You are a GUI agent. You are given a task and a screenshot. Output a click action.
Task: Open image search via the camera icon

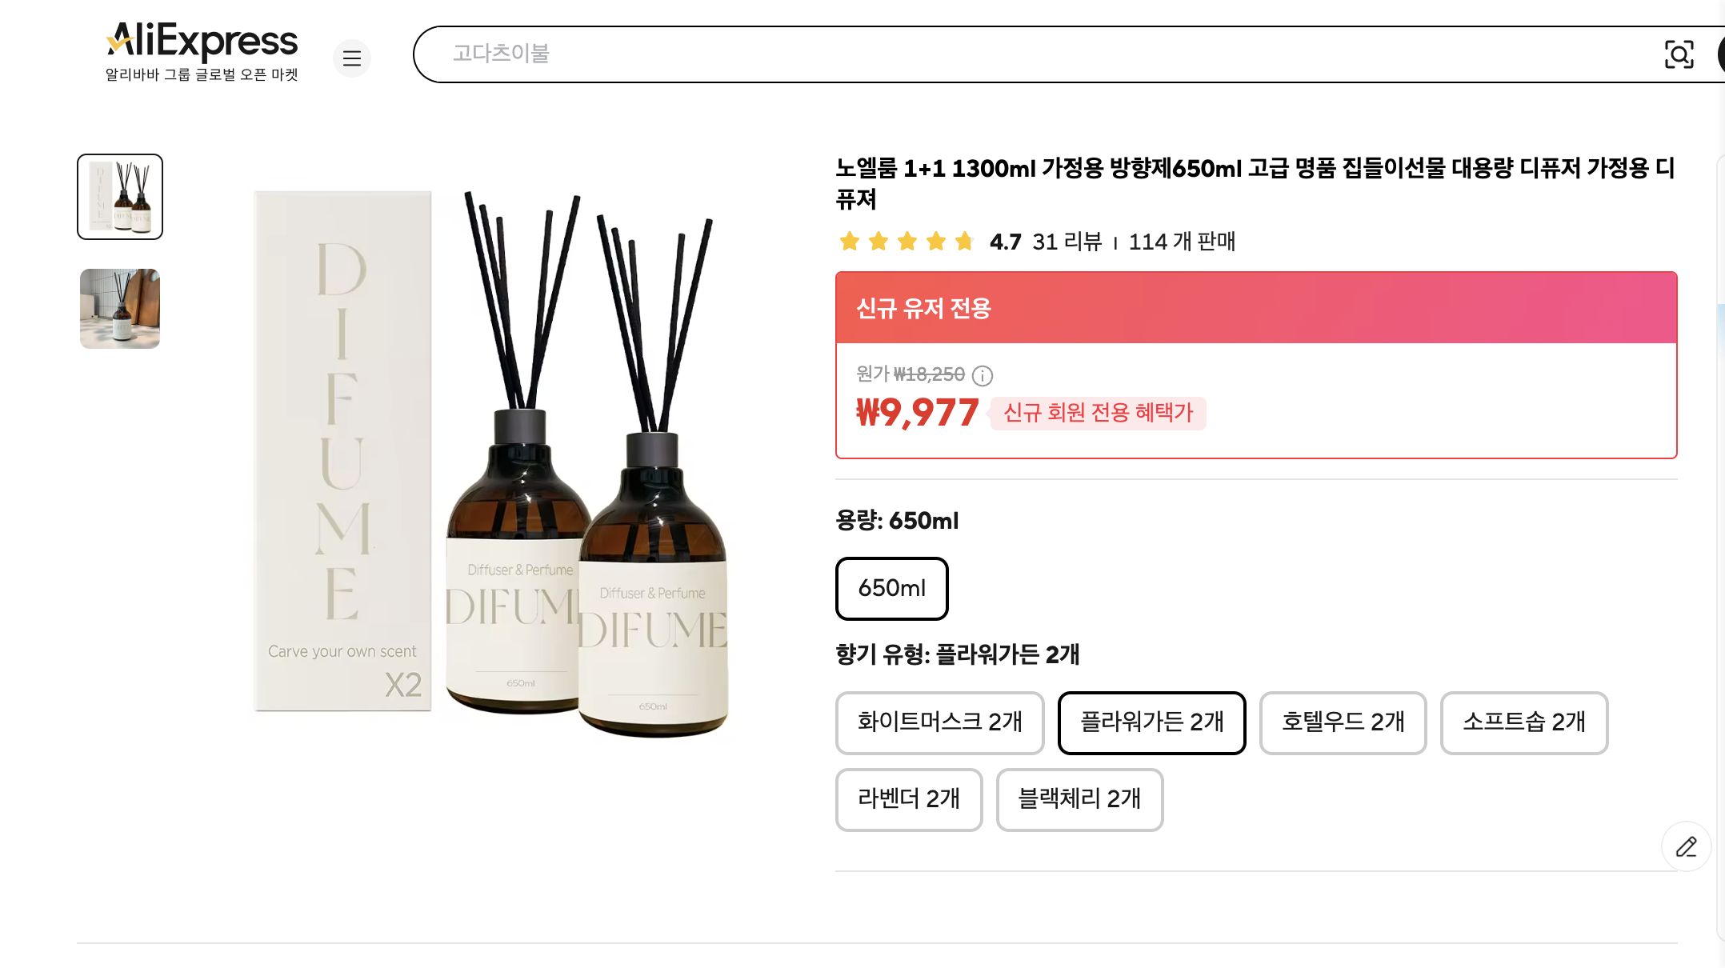pyautogui.click(x=1679, y=54)
